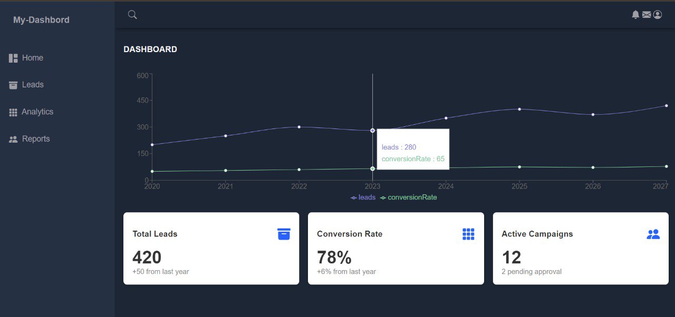Click the Conversion Rate grid icon
This screenshot has width=675, height=317.
point(468,234)
